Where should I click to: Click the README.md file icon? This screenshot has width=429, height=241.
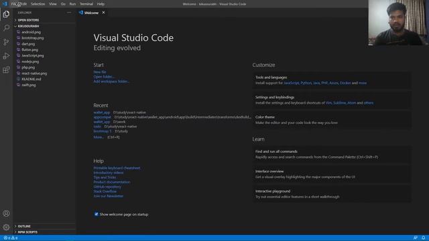pos(19,79)
